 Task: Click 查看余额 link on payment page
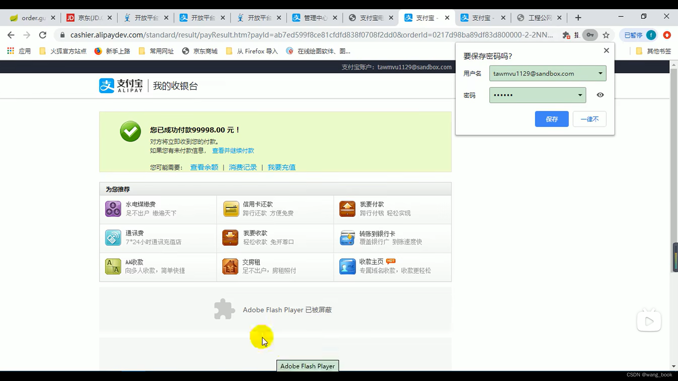(x=204, y=167)
